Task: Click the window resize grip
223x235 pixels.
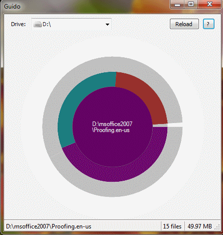Action: point(217,227)
